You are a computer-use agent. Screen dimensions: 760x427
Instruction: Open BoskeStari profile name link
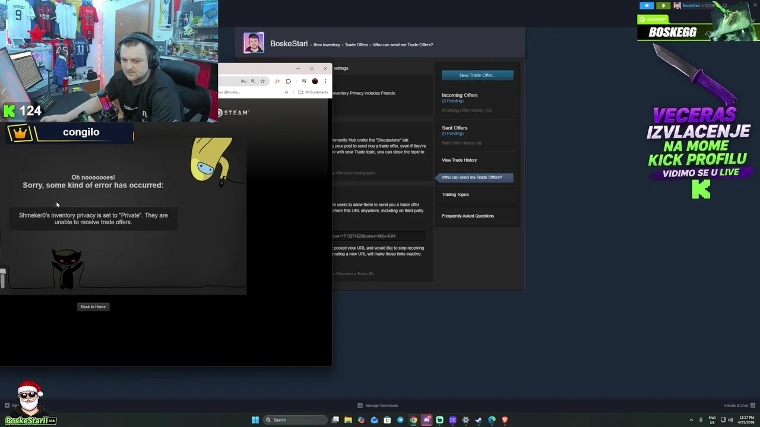[x=289, y=44]
